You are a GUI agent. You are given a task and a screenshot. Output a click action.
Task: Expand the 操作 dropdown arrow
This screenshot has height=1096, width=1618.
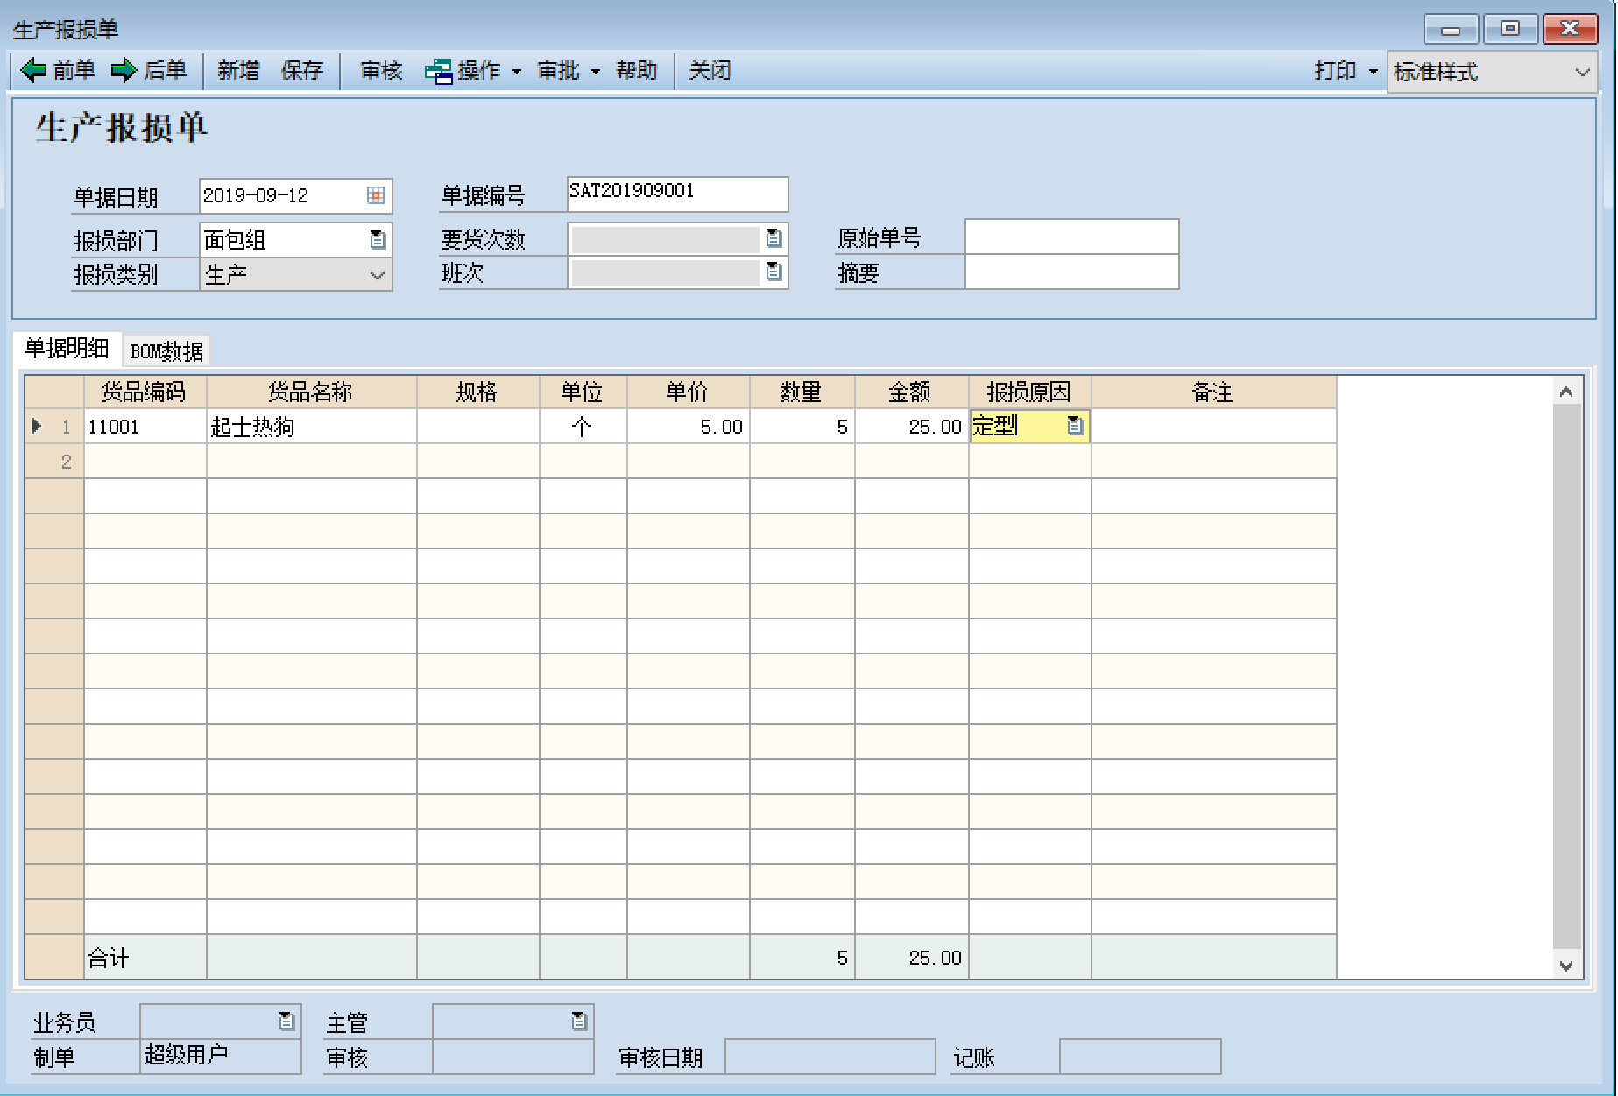coord(517,72)
